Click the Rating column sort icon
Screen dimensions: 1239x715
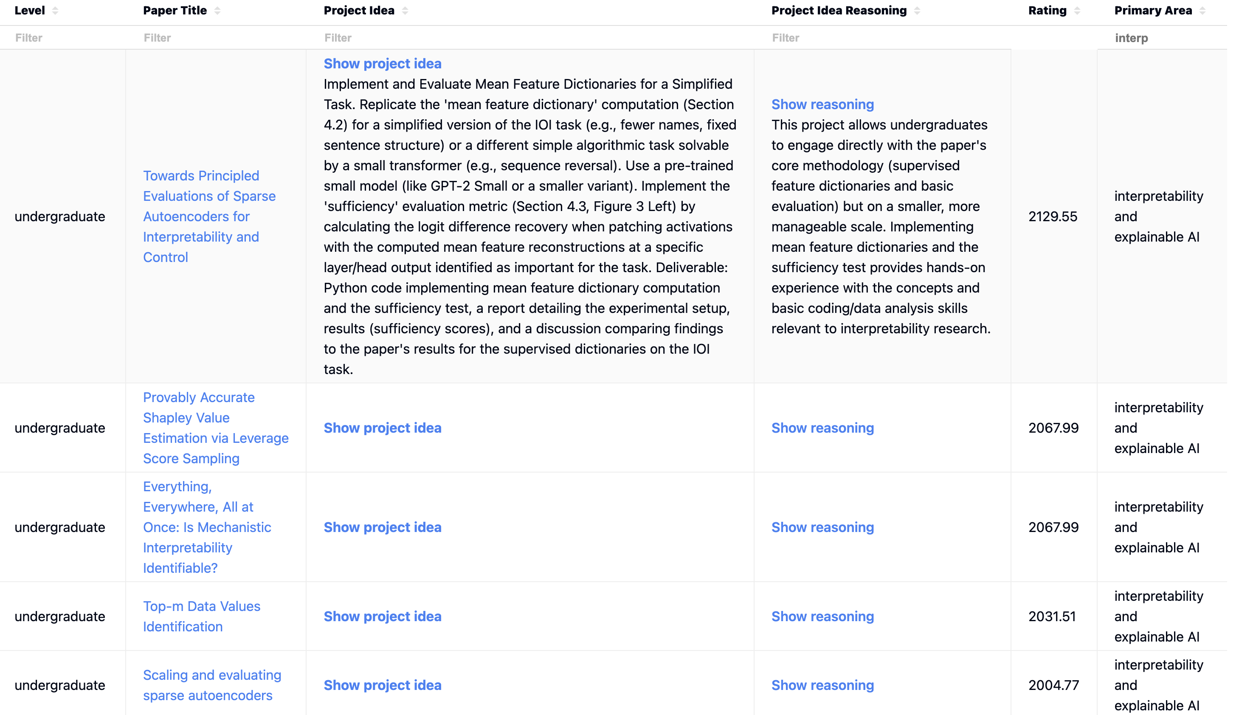[x=1077, y=11]
